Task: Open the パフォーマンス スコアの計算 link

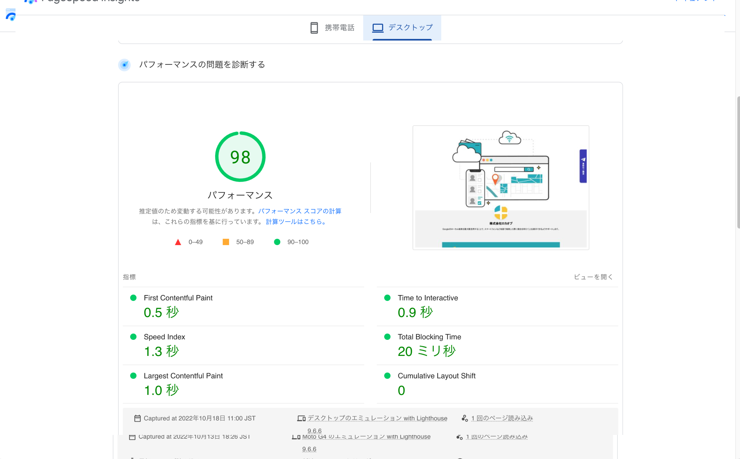Action: pyautogui.click(x=299, y=211)
